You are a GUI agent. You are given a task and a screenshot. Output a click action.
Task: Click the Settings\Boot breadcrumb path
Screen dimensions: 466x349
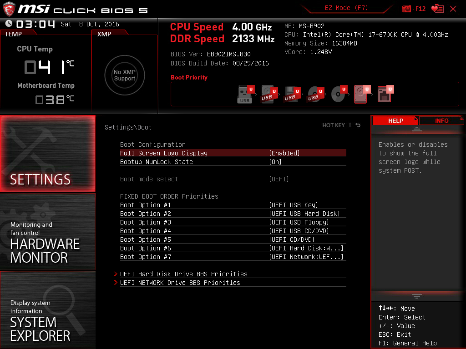(128, 127)
